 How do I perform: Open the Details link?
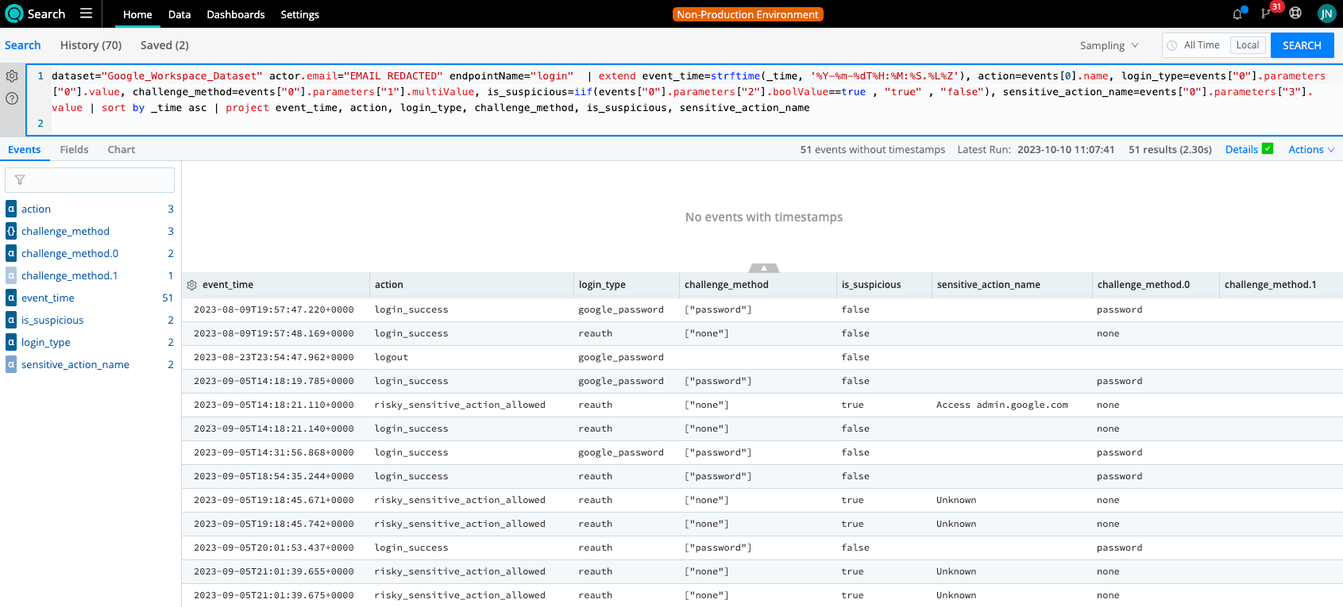[x=1241, y=149]
